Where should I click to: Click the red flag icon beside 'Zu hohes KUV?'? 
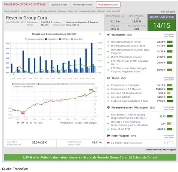coord(109,143)
